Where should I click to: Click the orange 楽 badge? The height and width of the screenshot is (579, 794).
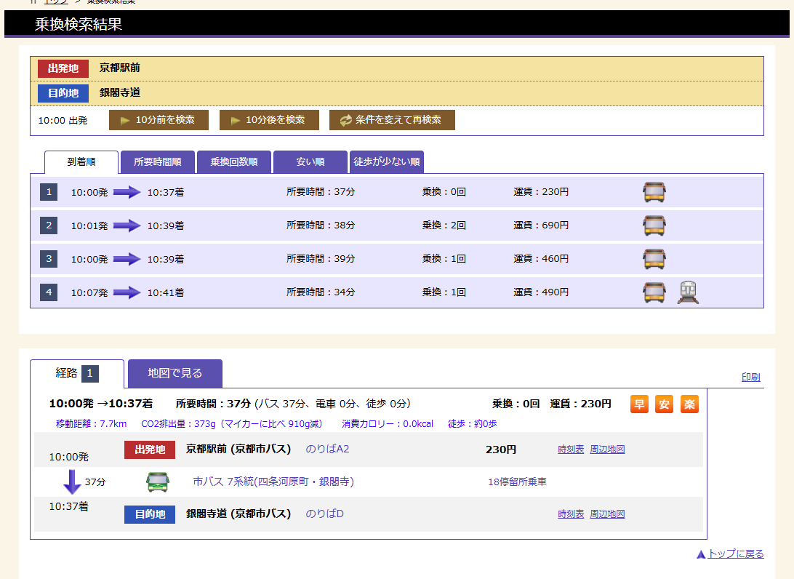click(689, 404)
